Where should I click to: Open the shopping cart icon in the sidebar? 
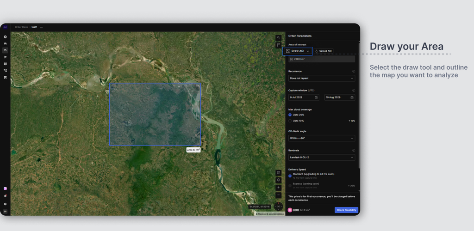click(x=5, y=57)
